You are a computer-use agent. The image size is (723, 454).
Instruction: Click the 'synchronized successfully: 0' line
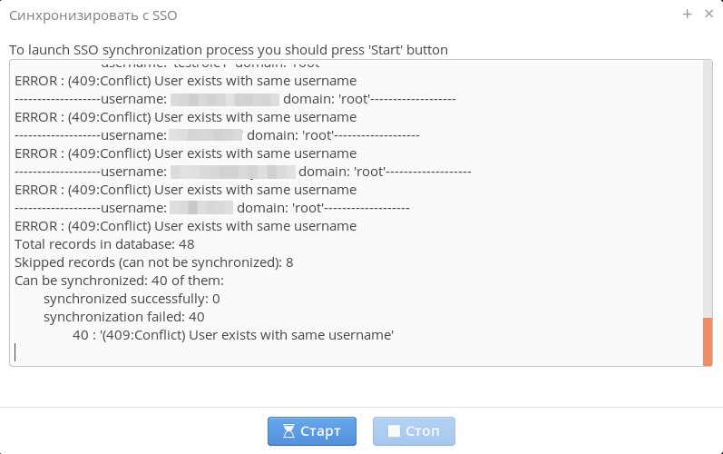(x=132, y=299)
